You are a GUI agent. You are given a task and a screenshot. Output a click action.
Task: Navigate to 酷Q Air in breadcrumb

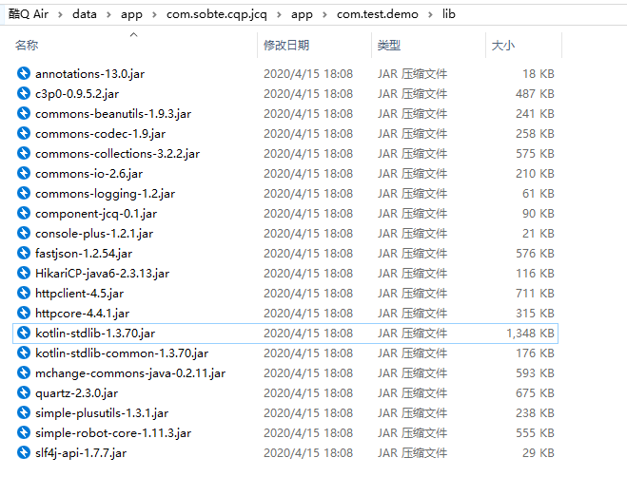[29, 14]
